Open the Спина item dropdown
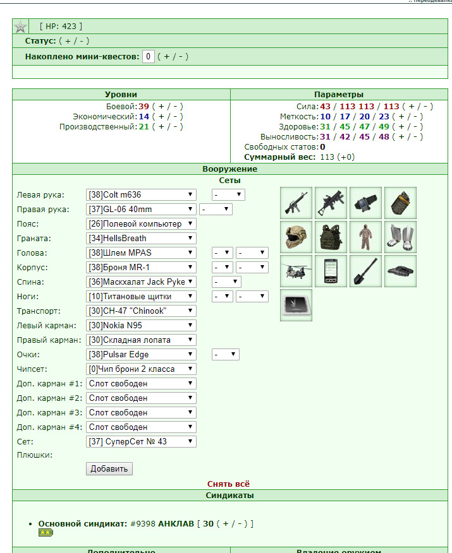 click(141, 282)
